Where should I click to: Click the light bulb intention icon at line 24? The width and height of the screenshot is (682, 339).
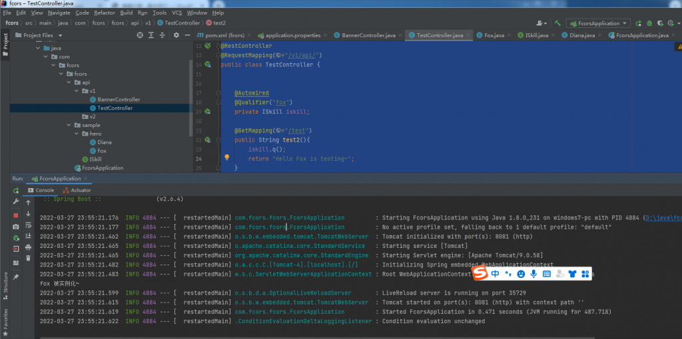point(226,157)
